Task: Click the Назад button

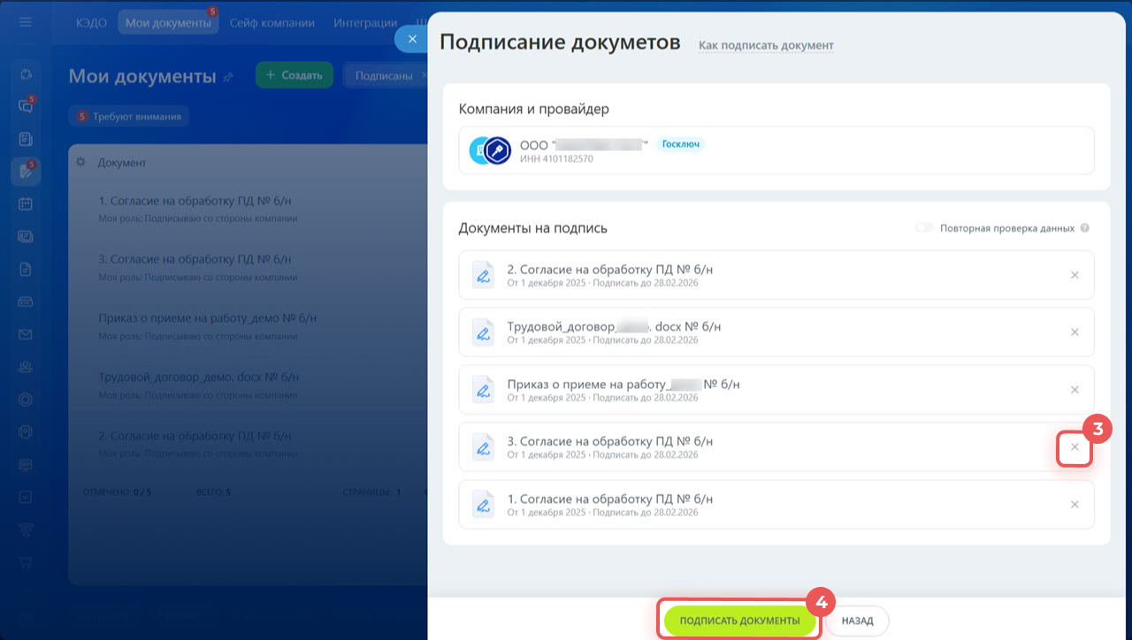Action: (857, 621)
